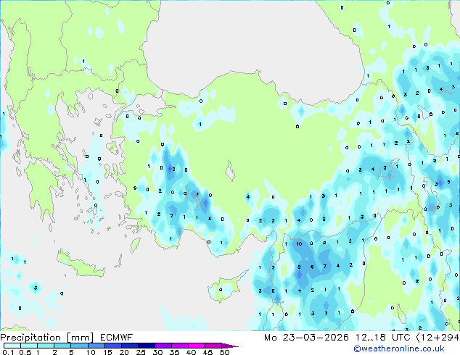This screenshot has width=460, height=355.
Task: Select the 25–30 mm navy legend swatch
Action: click(x=146, y=346)
